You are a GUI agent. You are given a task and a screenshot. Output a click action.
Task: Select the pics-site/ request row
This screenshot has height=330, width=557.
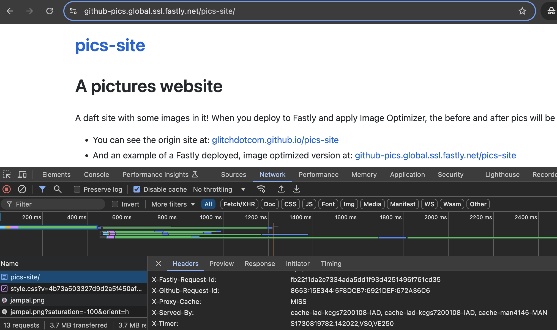tap(73, 277)
